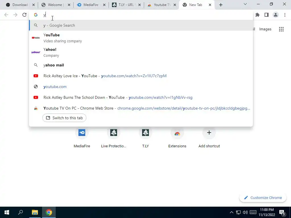Open the tab search chevron
Viewport: 291px width, 218px height.
click(x=245, y=4)
